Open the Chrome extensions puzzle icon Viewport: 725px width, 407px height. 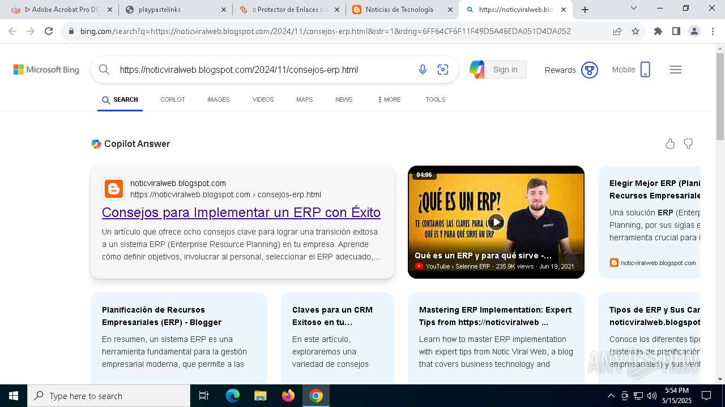(658, 31)
